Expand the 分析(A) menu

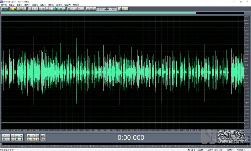click(43, 5)
